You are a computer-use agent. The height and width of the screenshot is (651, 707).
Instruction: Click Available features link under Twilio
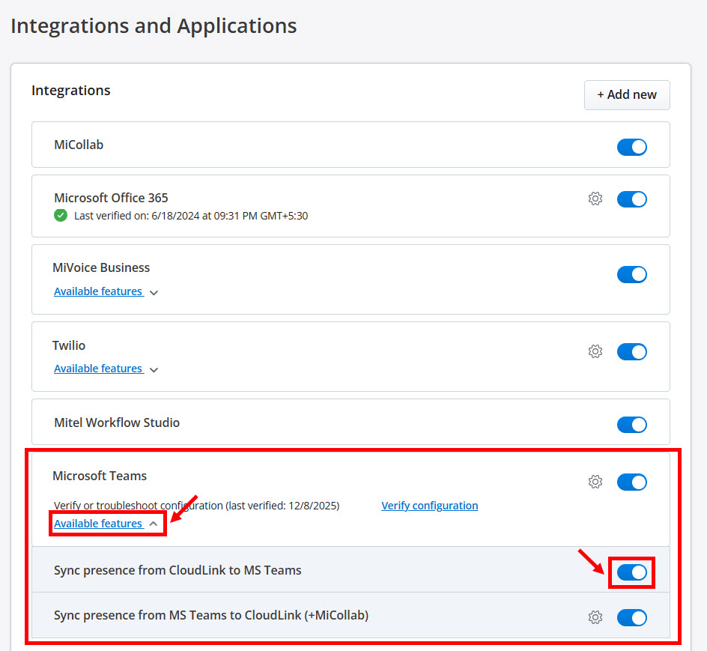98,369
